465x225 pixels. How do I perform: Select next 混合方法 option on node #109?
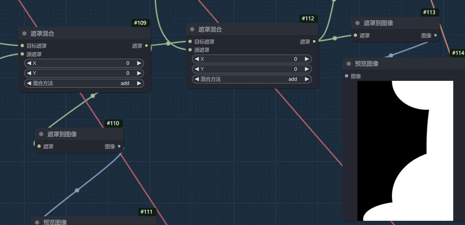139,83
